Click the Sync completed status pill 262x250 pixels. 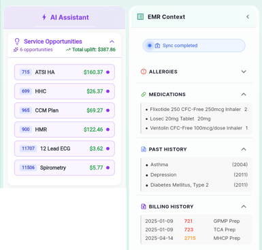[x=194, y=46]
